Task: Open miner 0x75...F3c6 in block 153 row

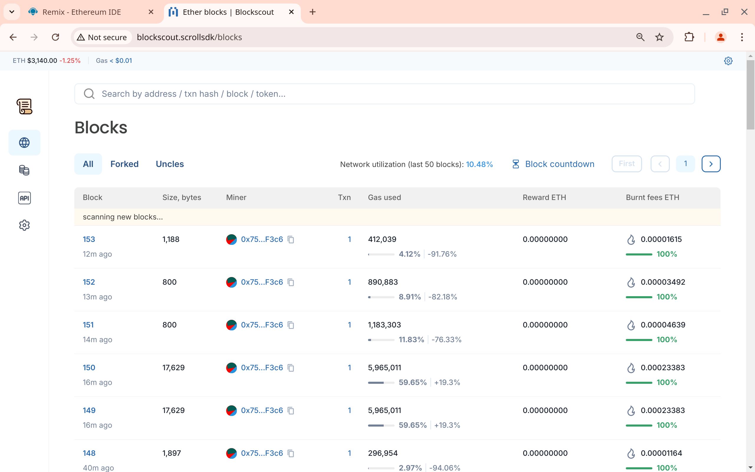Action: click(x=262, y=240)
